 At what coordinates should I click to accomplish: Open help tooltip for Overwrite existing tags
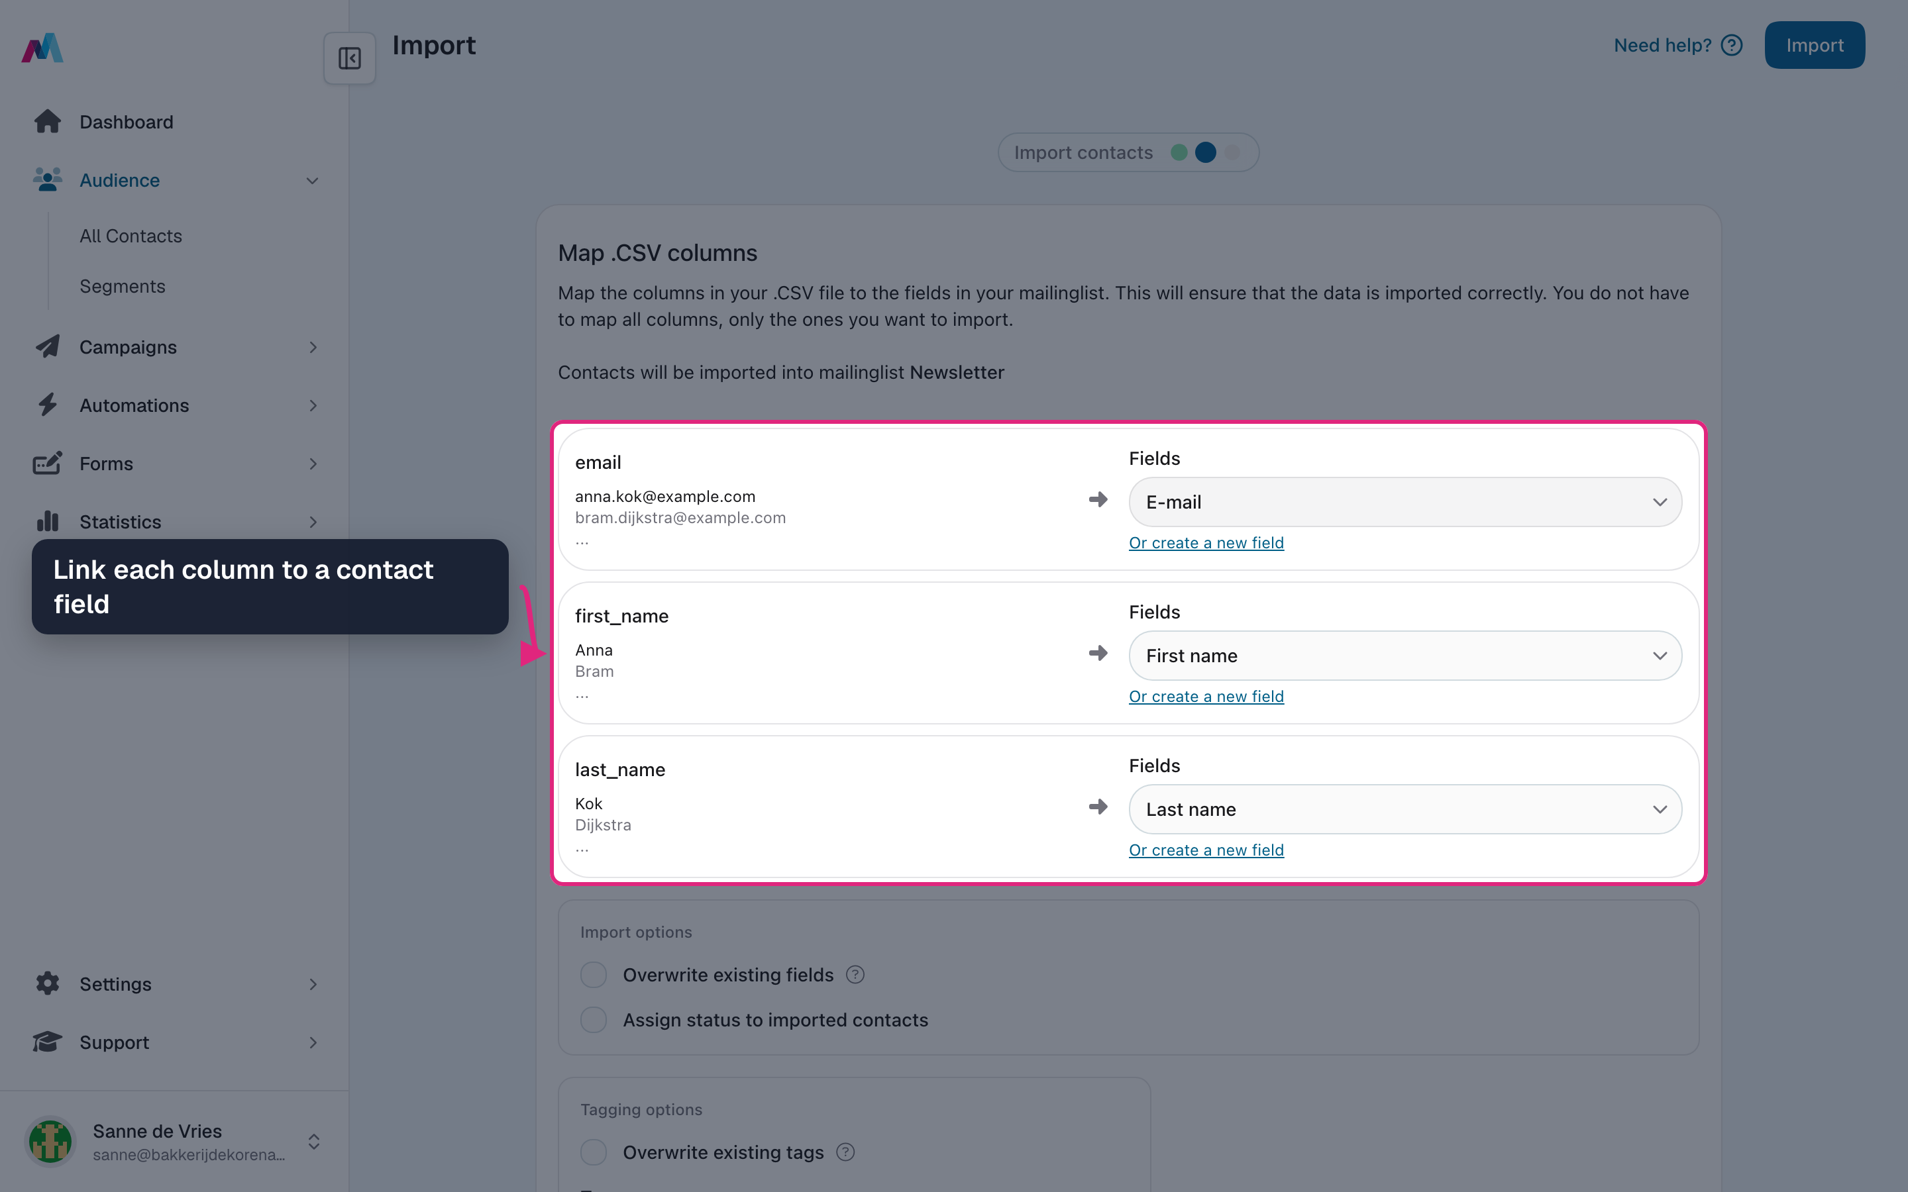(845, 1152)
